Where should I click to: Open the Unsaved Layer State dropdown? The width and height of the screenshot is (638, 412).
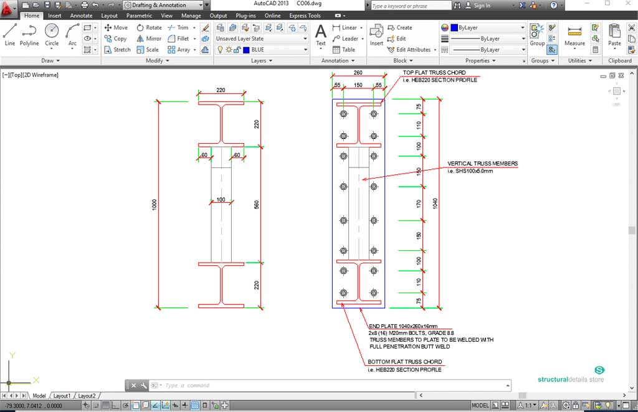click(x=261, y=39)
